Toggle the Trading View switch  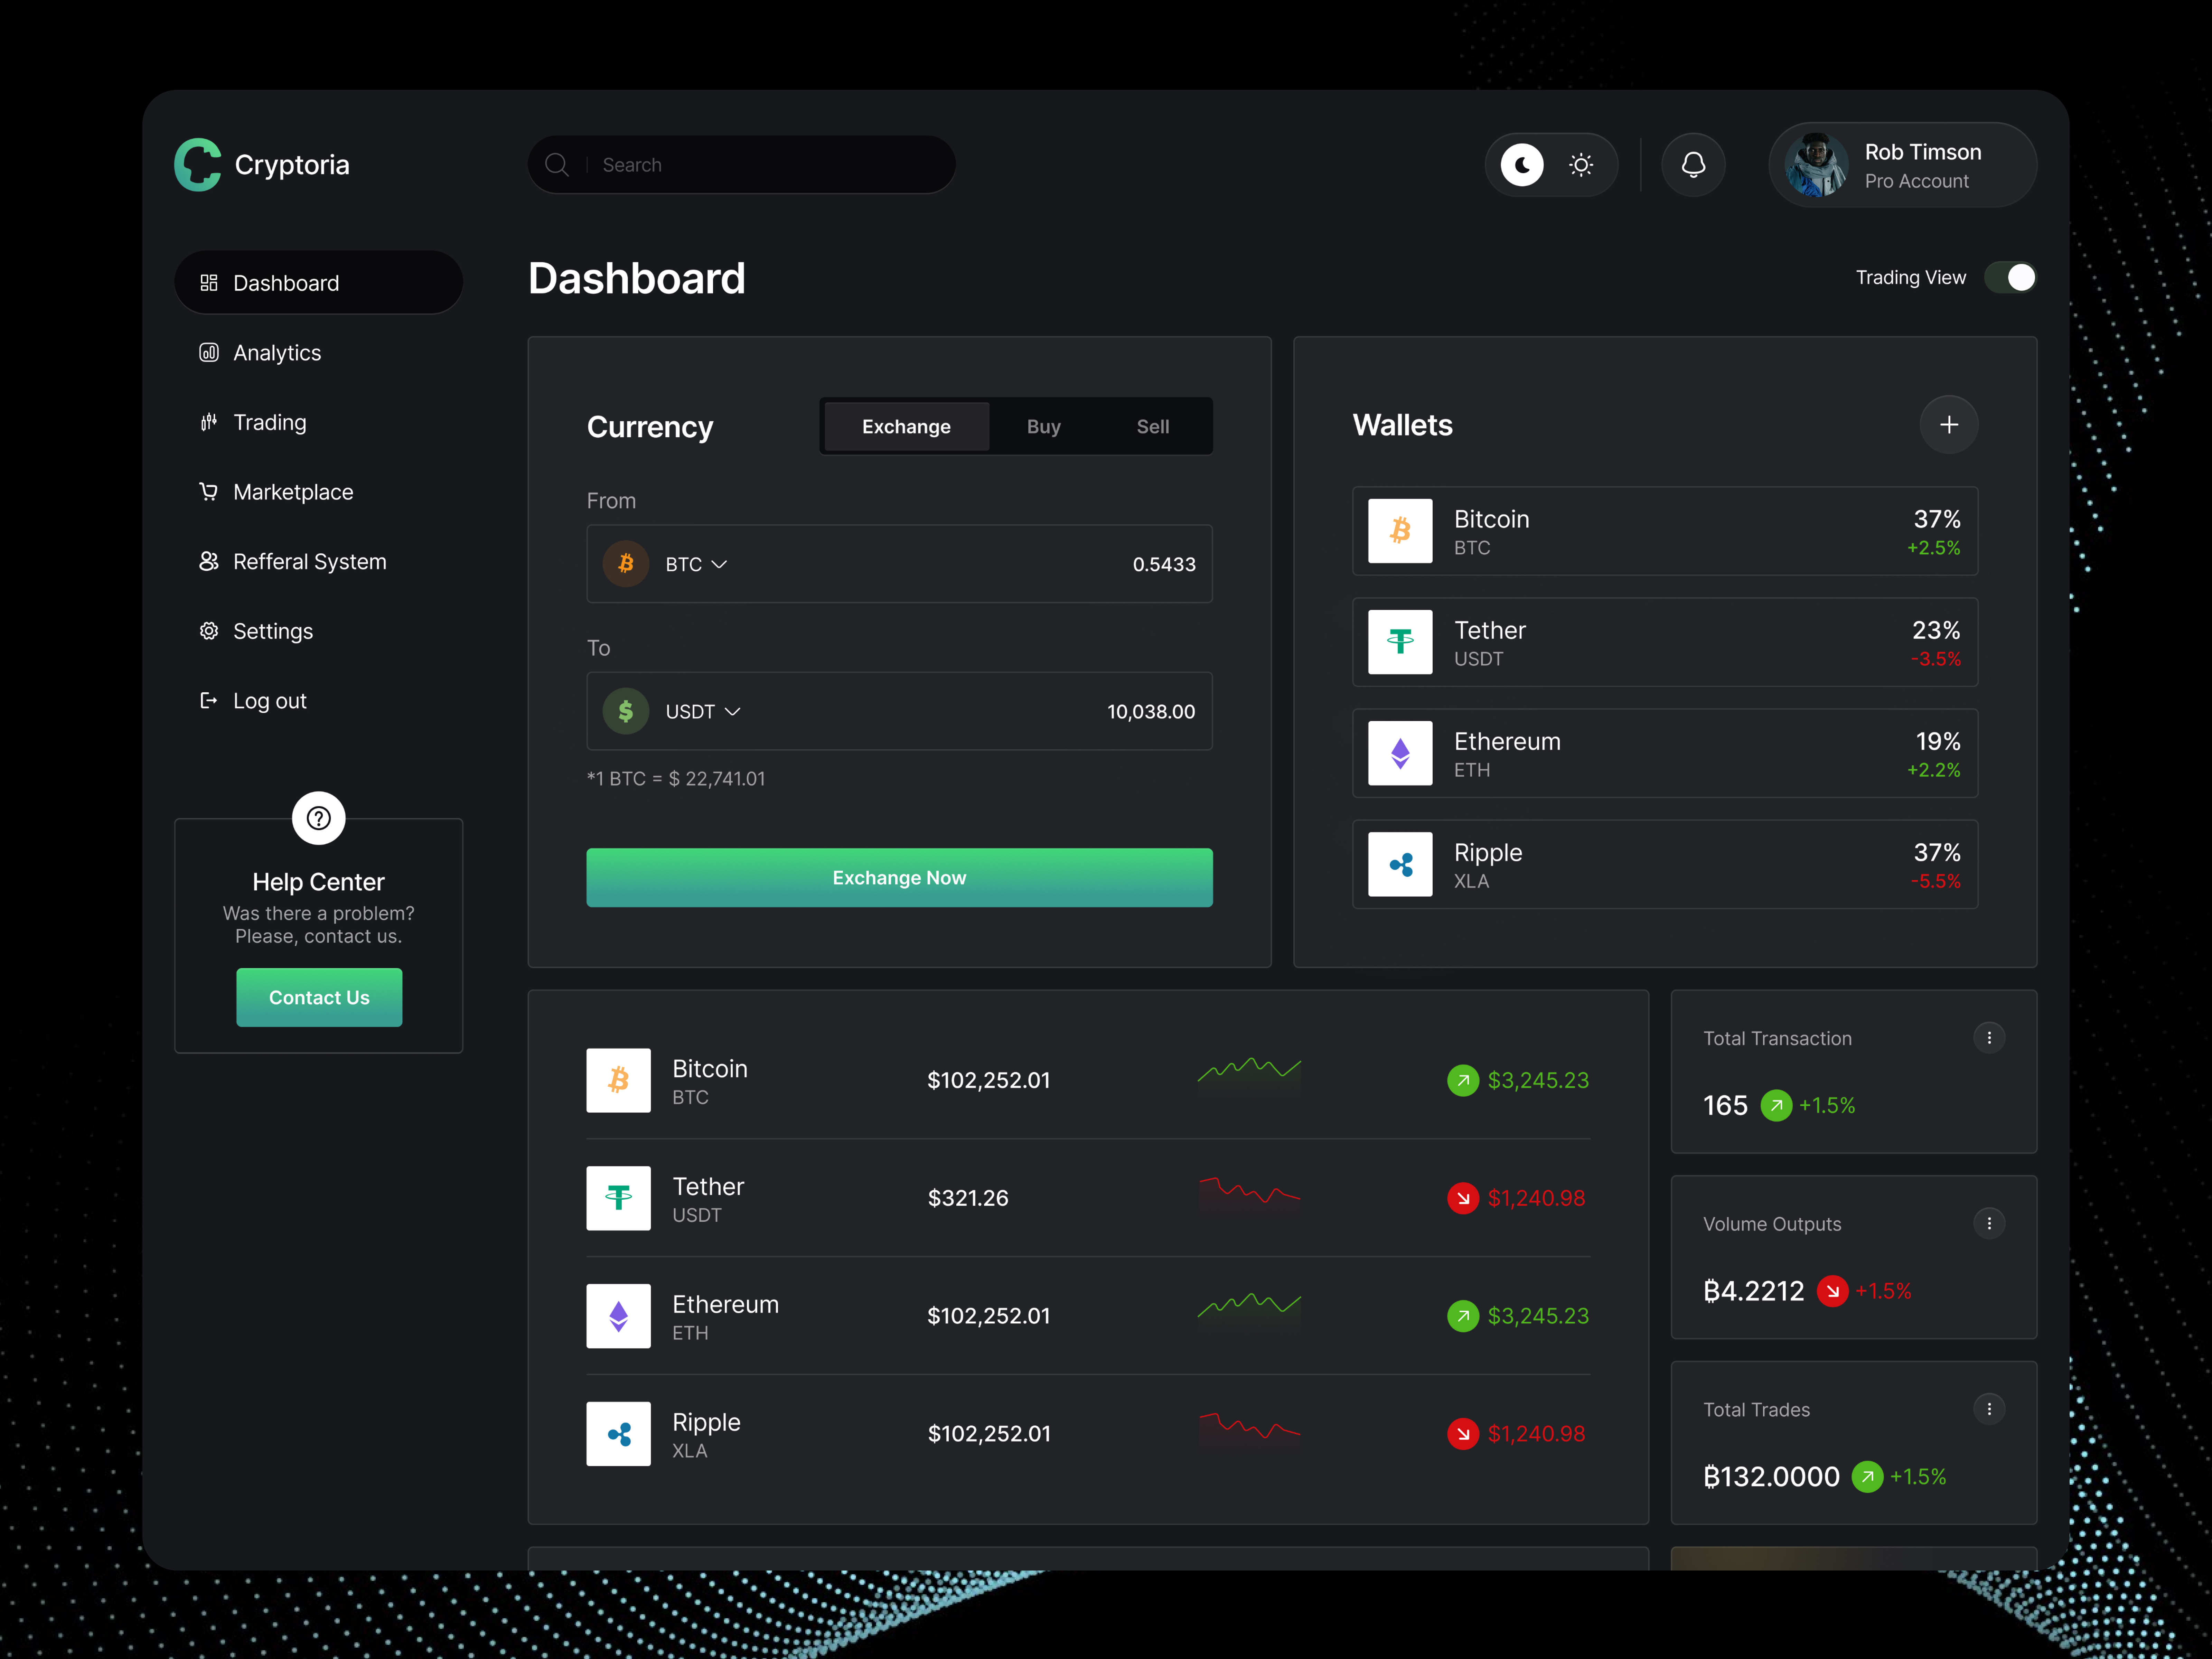pyautogui.click(x=2010, y=277)
